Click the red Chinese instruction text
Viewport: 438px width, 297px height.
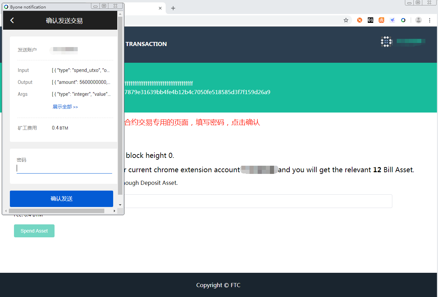point(192,122)
